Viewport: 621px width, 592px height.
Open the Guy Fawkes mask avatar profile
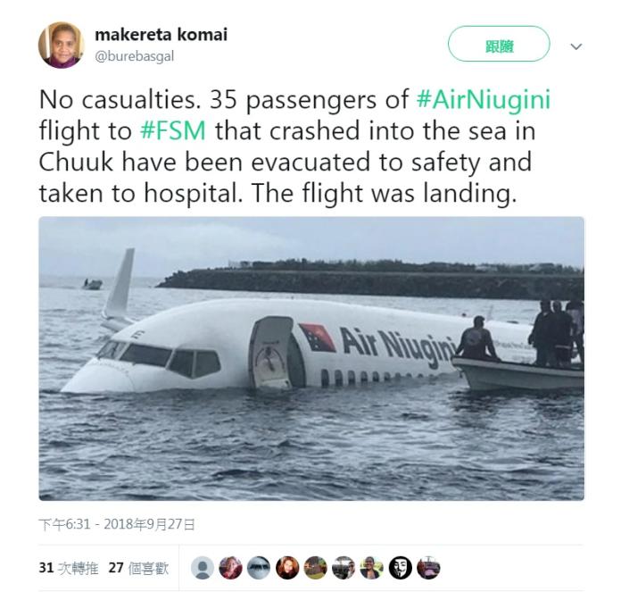(399, 568)
